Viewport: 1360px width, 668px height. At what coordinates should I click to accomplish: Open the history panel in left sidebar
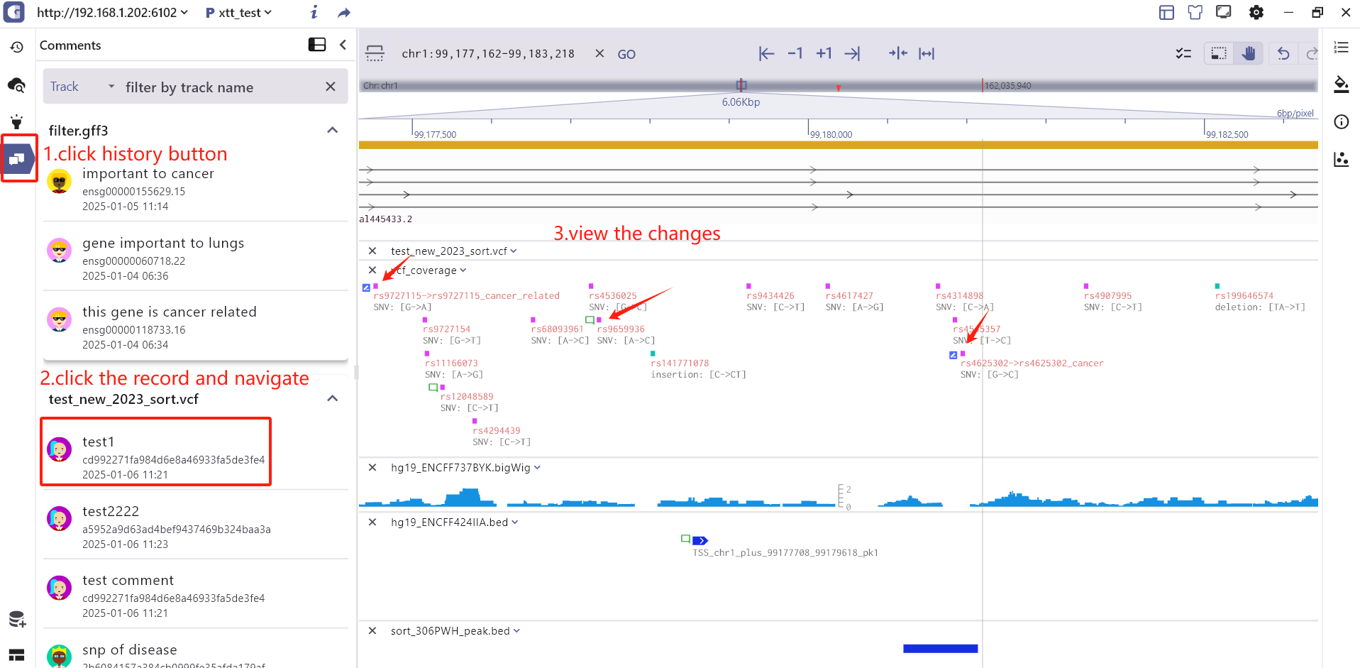pyautogui.click(x=16, y=47)
